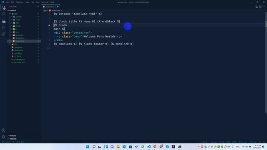Image resolution: width=267 pixels, height=150 pixels.
Task: Open the Edit menu
Action: (13, 2)
